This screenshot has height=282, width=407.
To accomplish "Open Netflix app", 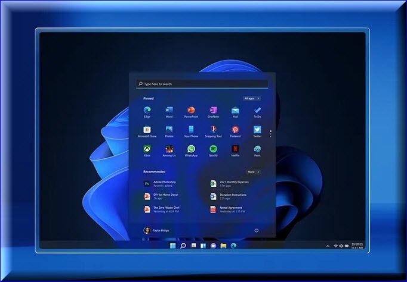I will (x=235, y=151).
